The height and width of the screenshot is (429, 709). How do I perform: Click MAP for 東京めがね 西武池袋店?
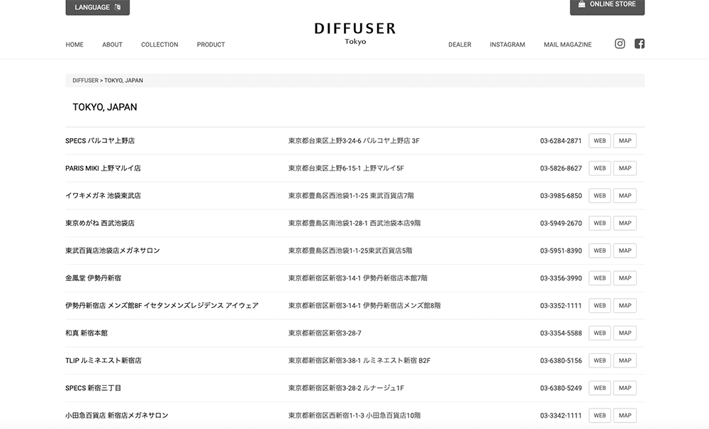[625, 223]
